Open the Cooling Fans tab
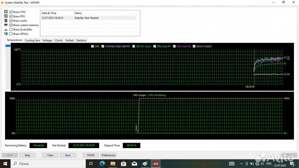 (x=32, y=40)
